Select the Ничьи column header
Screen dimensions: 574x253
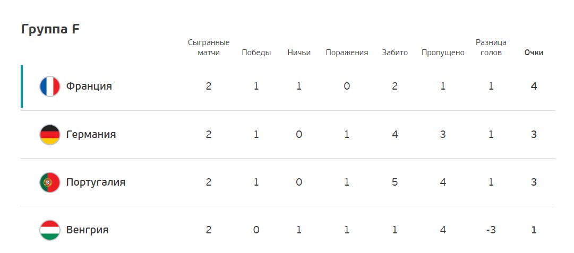click(299, 53)
